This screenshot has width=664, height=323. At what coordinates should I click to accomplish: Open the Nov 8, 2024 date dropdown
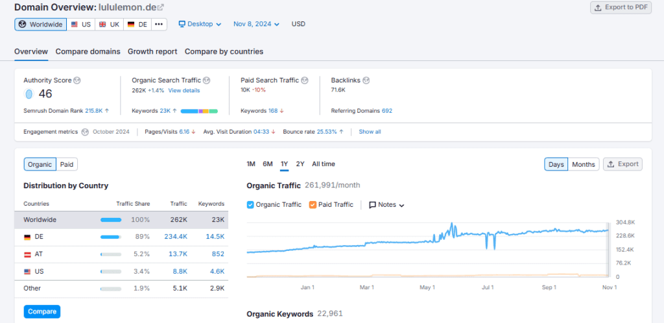point(256,24)
